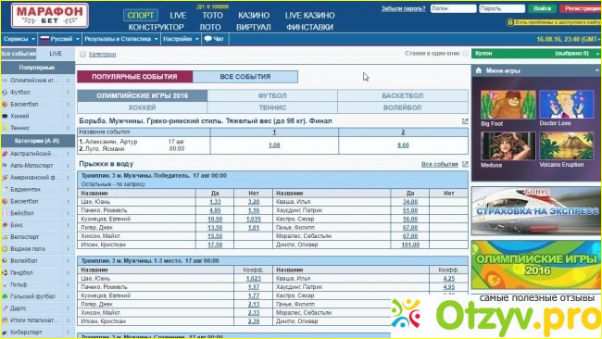This screenshot has width=602, height=339.
Task: Open wrestling final in new window icon
Action: (465, 121)
